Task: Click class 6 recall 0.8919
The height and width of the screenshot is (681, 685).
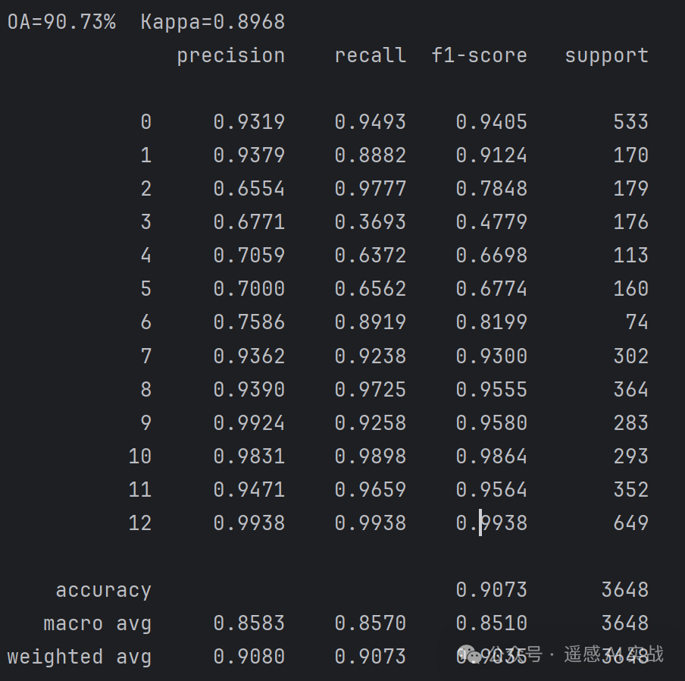Action: click(371, 322)
